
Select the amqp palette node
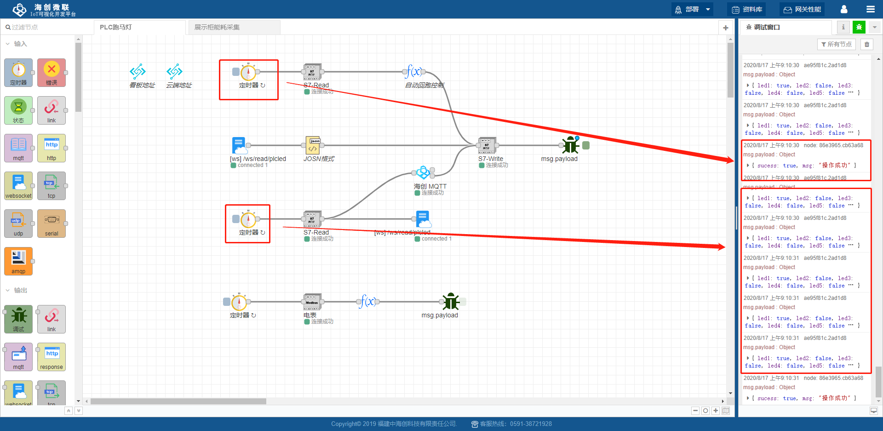click(x=18, y=261)
